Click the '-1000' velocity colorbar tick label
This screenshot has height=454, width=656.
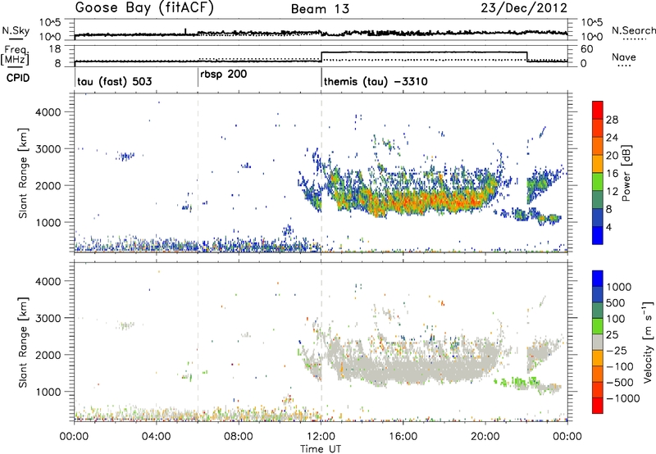(623, 398)
